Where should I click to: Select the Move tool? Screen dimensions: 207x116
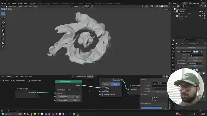[3, 22]
